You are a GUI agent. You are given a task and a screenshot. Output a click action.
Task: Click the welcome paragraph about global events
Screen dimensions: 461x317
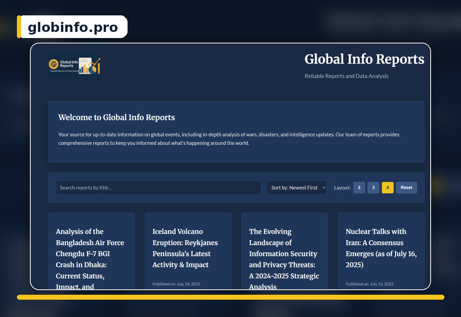229,139
